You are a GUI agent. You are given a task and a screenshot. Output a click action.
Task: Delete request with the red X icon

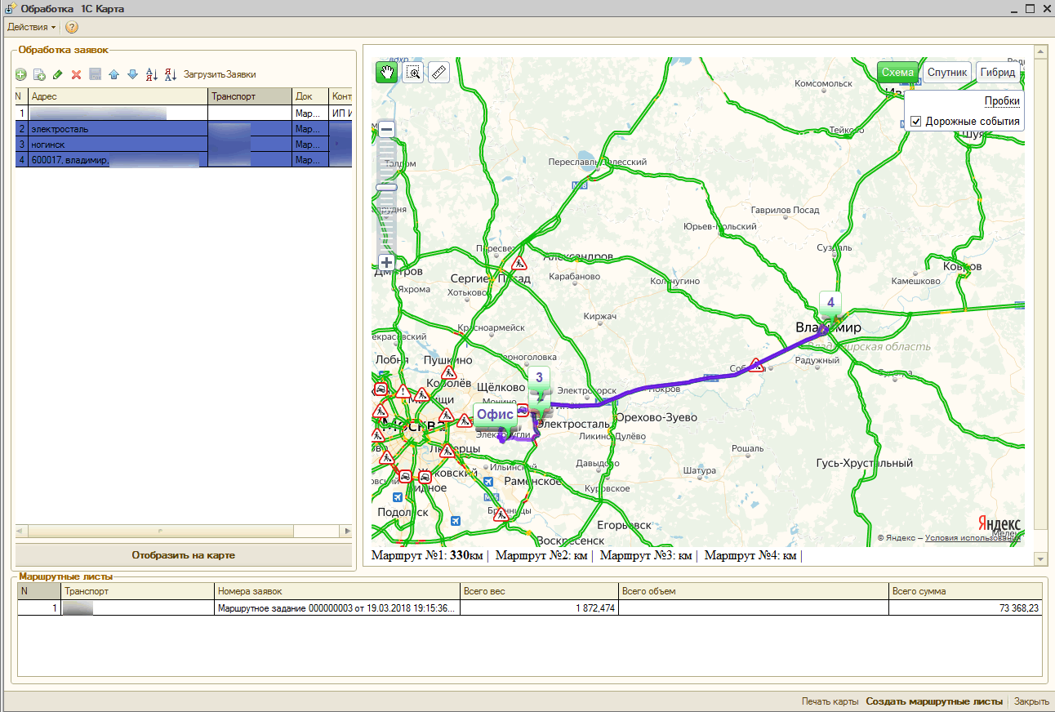click(76, 74)
